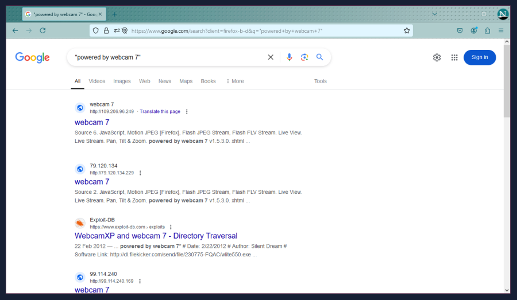The image size is (517, 300).
Task: Open the WebcamXP and webcam 7 - Directory Traversal link
Action: point(156,236)
